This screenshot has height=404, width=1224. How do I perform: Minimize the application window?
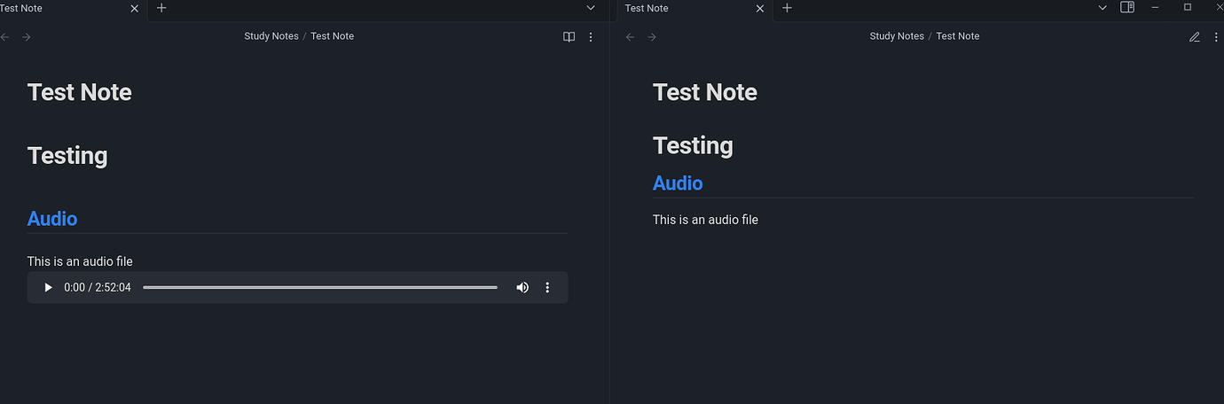(x=1156, y=7)
